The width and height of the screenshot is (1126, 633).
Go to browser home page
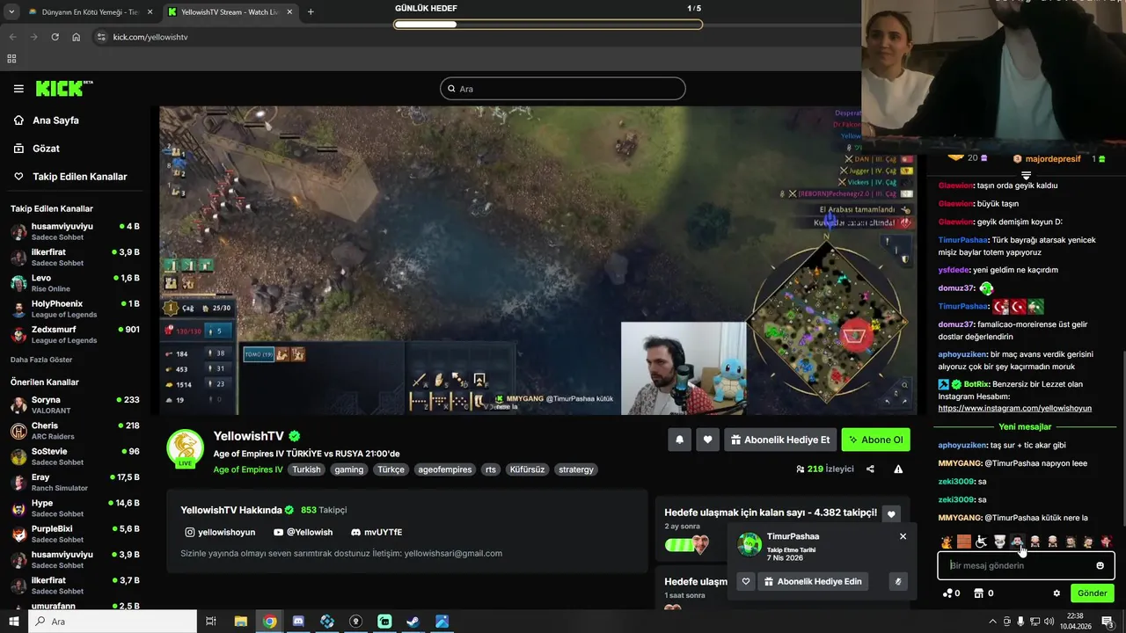coord(77,37)
